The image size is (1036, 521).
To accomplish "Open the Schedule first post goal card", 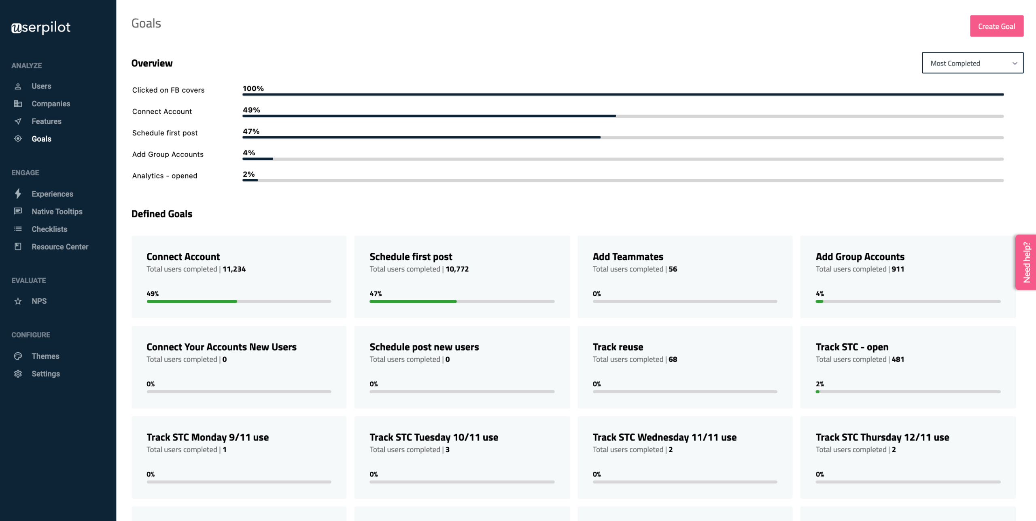I will click(462, 277).
